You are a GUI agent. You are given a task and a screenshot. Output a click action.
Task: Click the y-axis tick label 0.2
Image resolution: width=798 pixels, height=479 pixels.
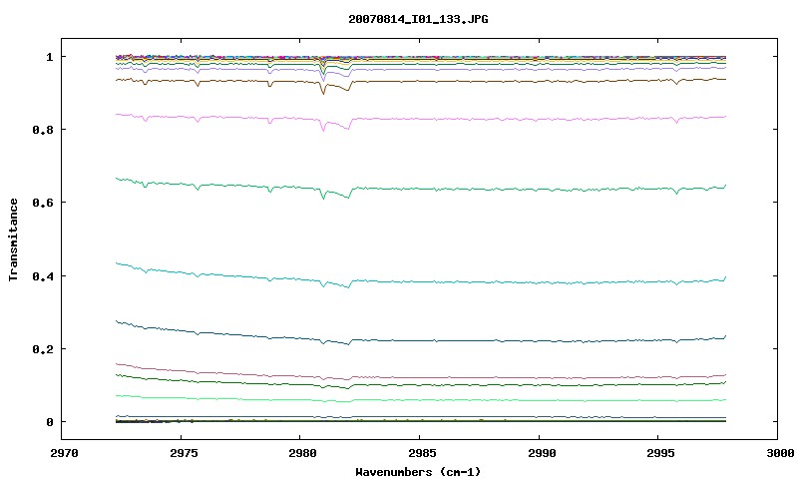pyautogui.click(x=43, y=349)
